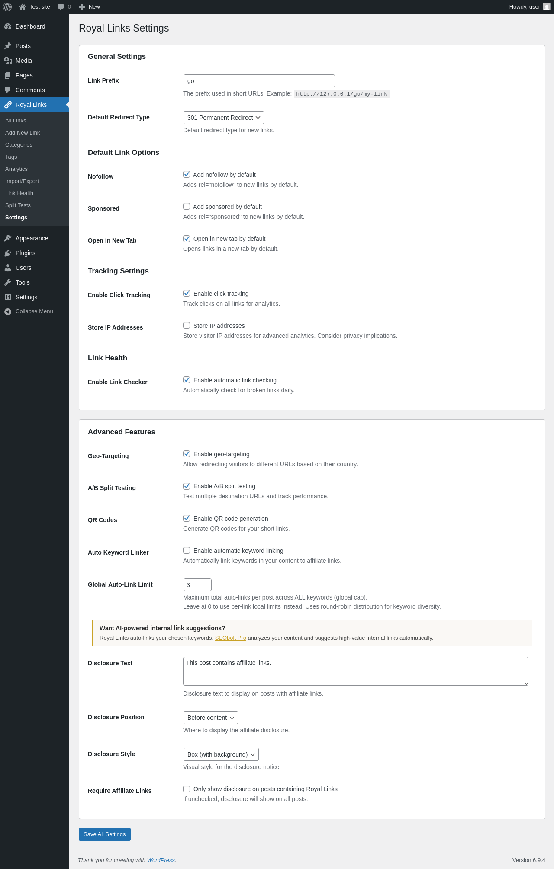The image size is (554, 869).
Task: Click the Media icon in sidebar
Action: 8,61
